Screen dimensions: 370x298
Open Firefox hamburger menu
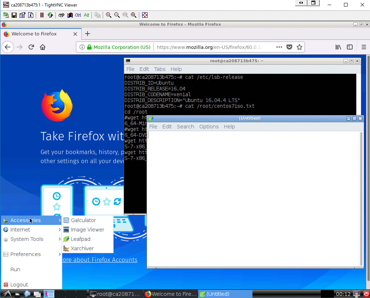(363, 47)
